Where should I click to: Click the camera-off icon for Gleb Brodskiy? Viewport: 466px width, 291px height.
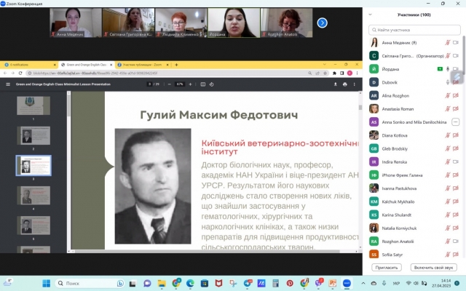(456, 148)
